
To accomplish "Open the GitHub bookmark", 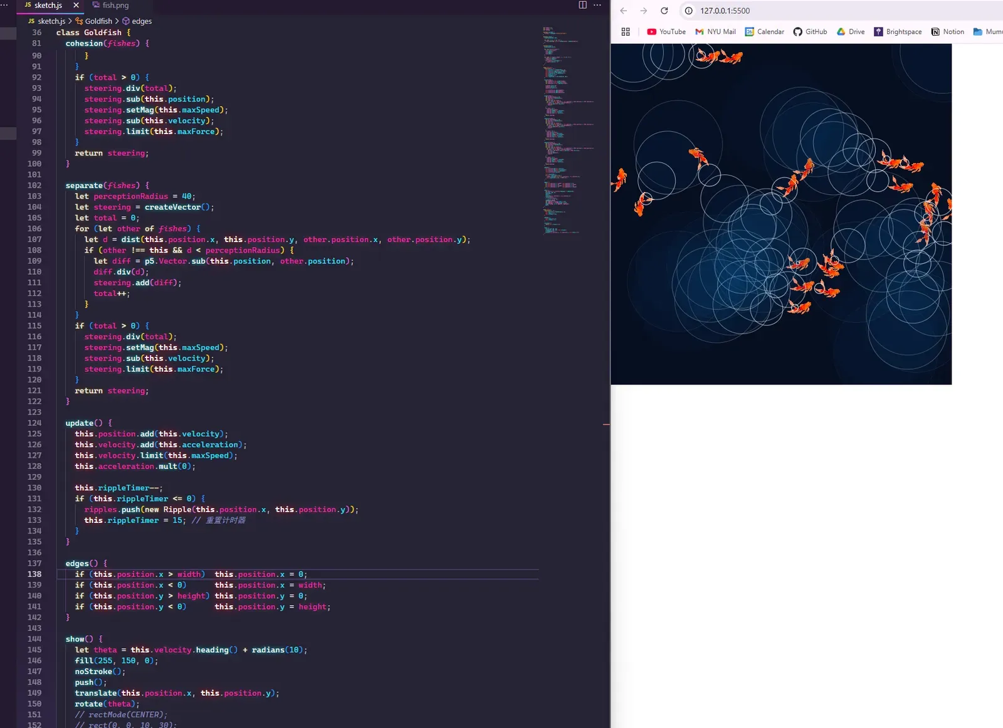I will [810, 32].
